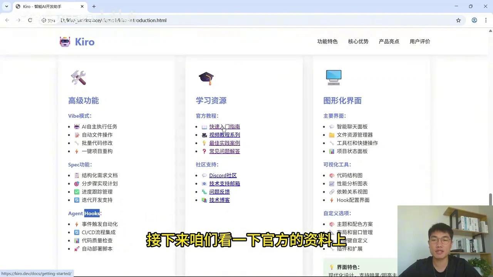Open the tab search dropdown arrow
The width and height of the screenshot is (493, 277).
(x=7, y=7)
